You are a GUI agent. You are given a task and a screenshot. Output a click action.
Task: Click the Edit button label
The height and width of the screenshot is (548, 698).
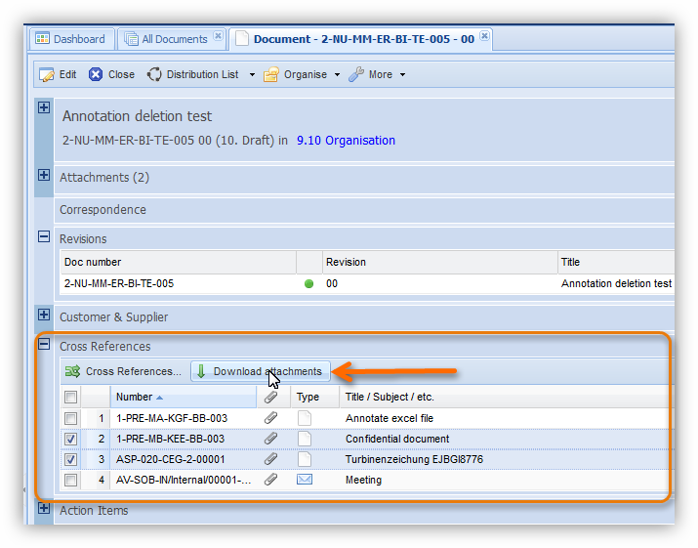pyautogui.click(x=67, y=74)
